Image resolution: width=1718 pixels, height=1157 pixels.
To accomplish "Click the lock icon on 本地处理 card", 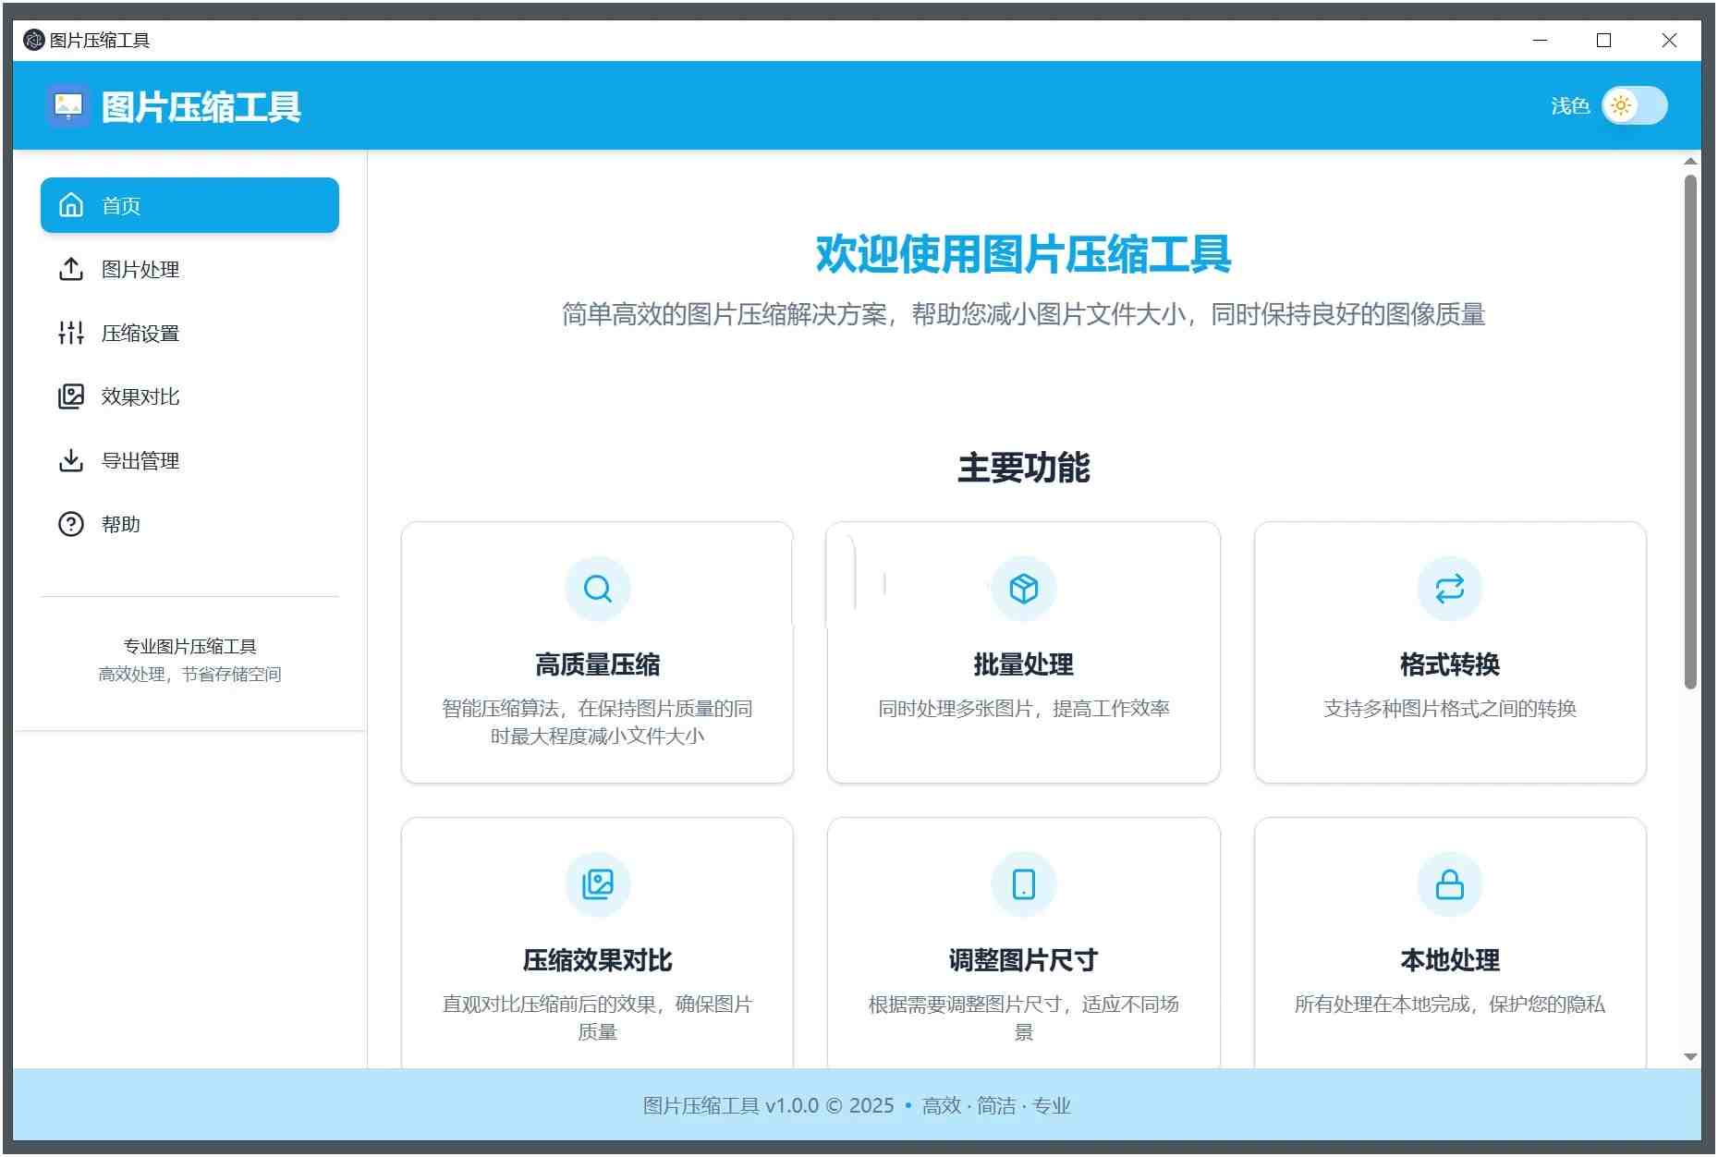I will coord(1449,883).
